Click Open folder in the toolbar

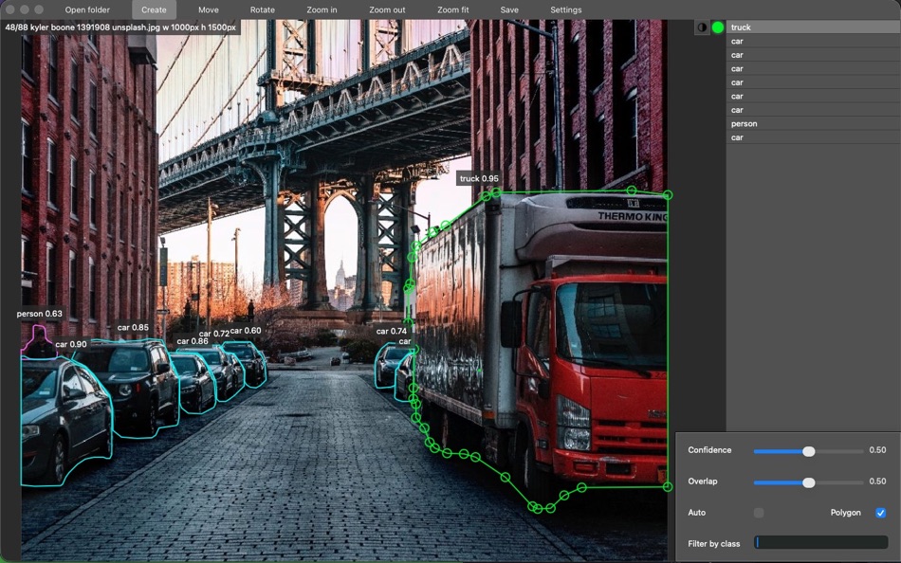[x=87, y=9]
